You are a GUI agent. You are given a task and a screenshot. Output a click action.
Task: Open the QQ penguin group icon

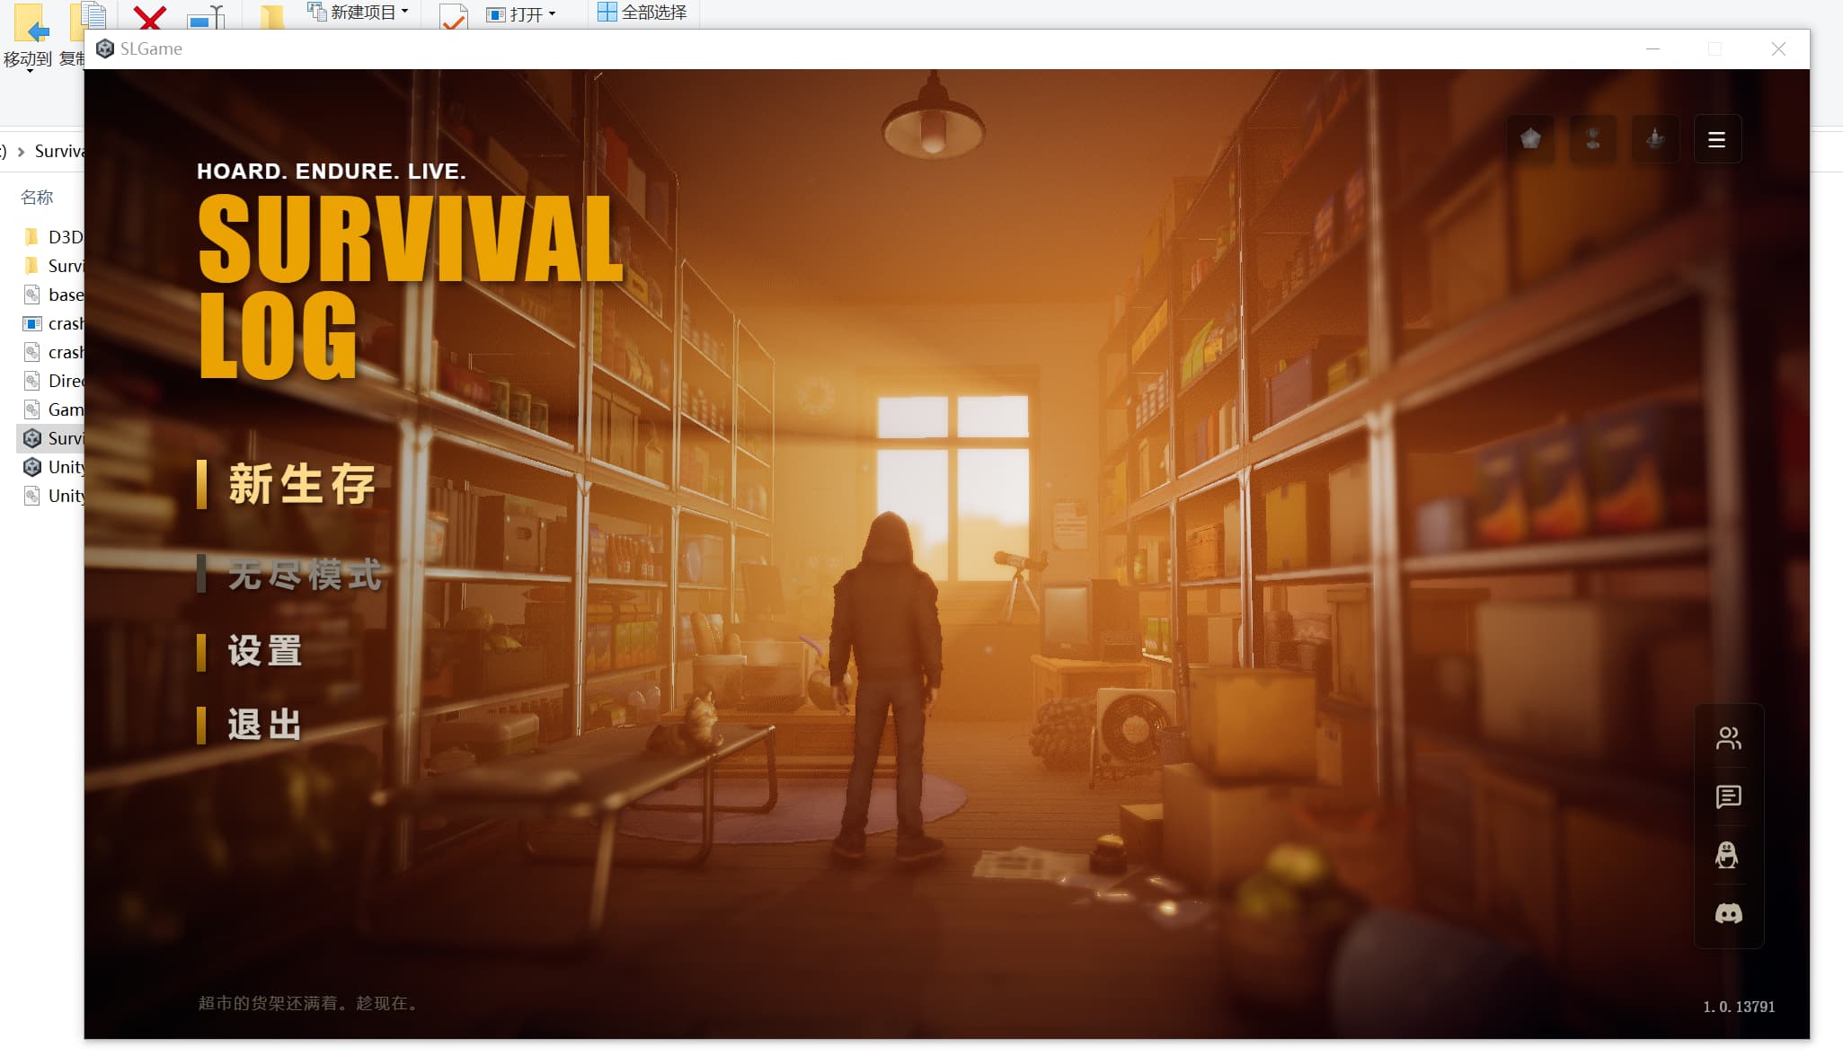pos(1727,854)
